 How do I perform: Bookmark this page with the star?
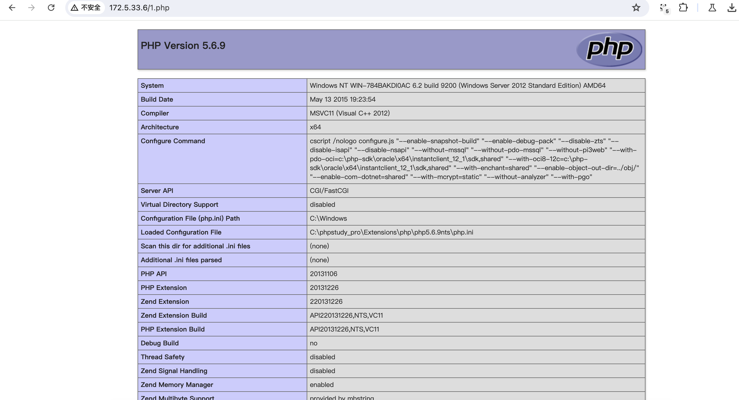click(x=636, y=8)
